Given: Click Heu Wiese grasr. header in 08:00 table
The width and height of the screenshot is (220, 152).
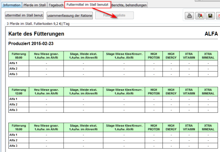Looking at the screenshot, I should 46,56.
